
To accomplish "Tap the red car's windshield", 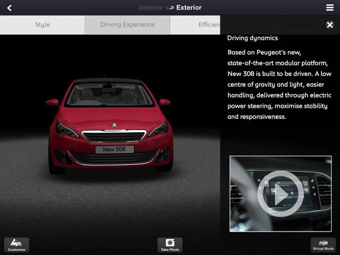I will 109,95.
